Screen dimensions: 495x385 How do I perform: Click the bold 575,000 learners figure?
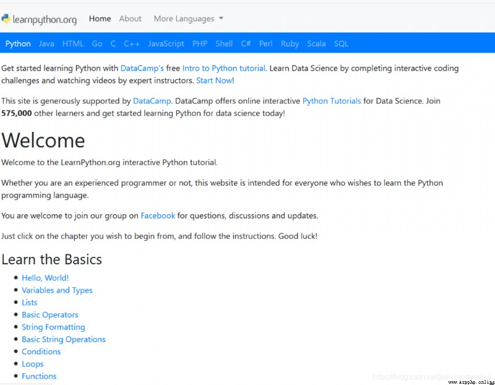(x=17, y=113)
